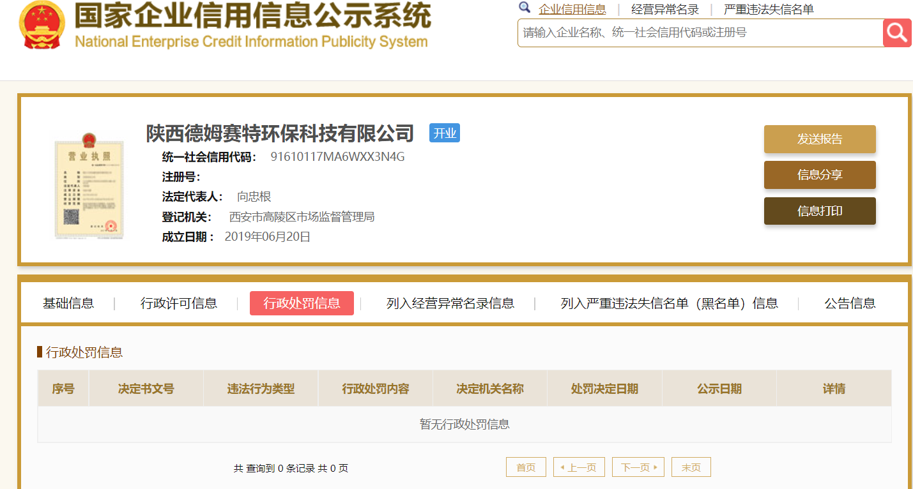The image size is (913, 489).
Task: Click the red search magnifier button
Action: pos(897,33)
